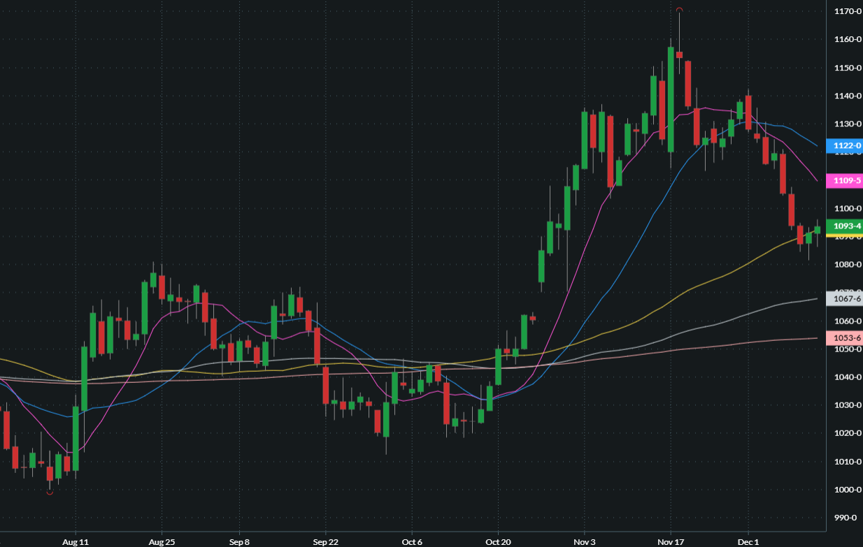Click the 1170-0 price axis label
Image resolution: width=863 pixels, height=547 pixels.
pyautogui.click(x=847, y=11)
